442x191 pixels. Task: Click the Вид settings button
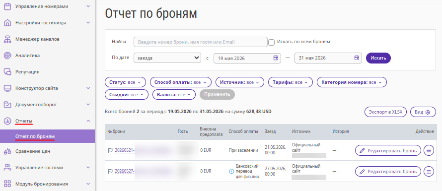(x=423, y=112)
